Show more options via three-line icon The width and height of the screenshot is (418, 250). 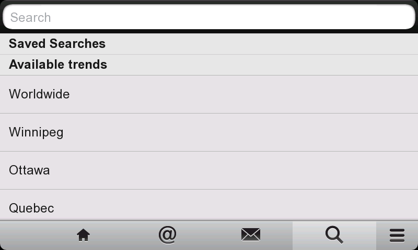tap(397, 235)
